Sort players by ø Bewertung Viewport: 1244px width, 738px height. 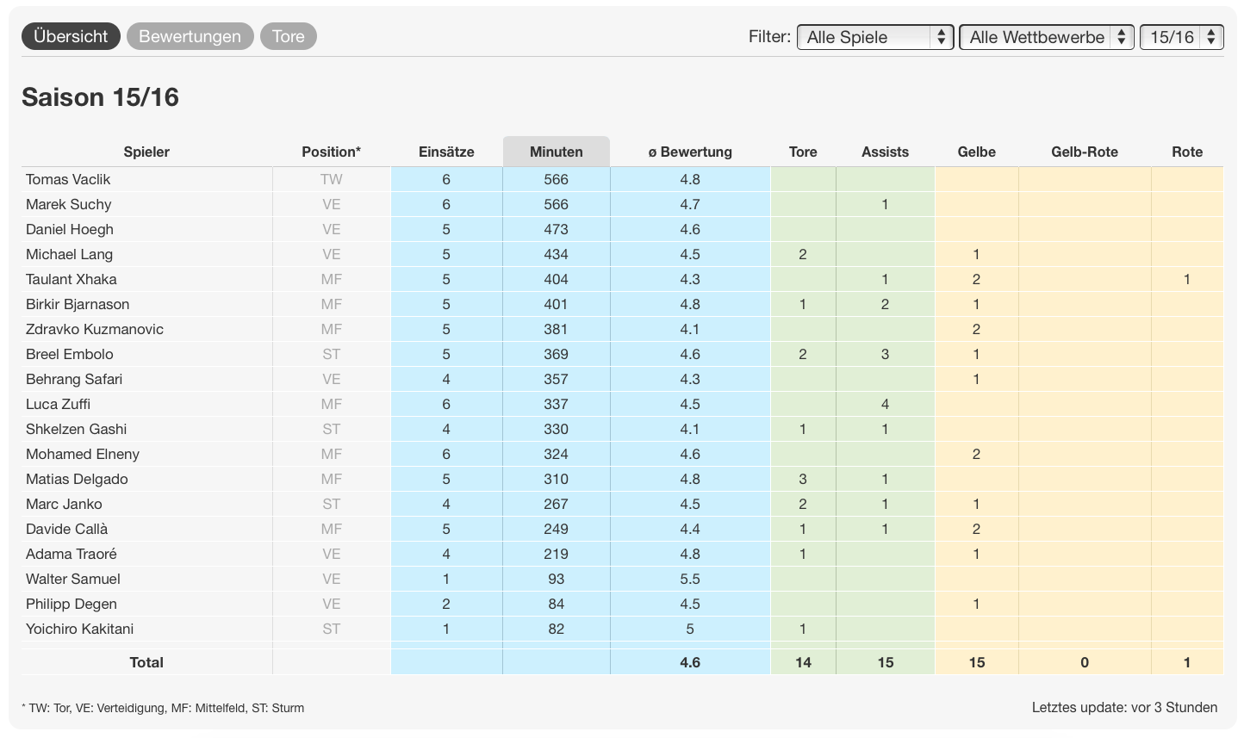click(x=689, y=152)
